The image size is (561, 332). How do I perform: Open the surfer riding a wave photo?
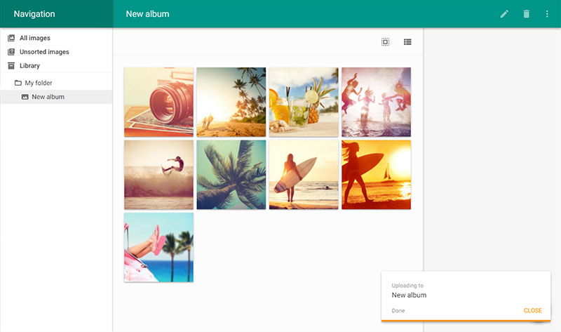pyautogui.click(x=159, y=175)
